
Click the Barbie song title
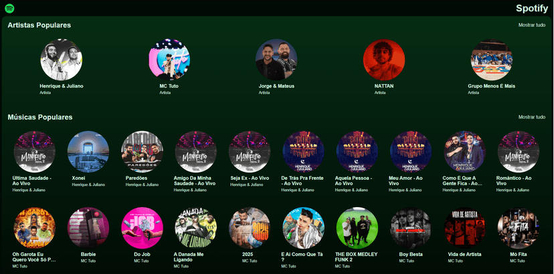coord(88,254)
